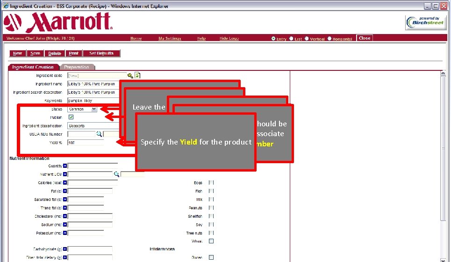This screenshot has width=451, height=262.
Task: Click into the Ingredient code field
Action: click(x=97, y=76)
